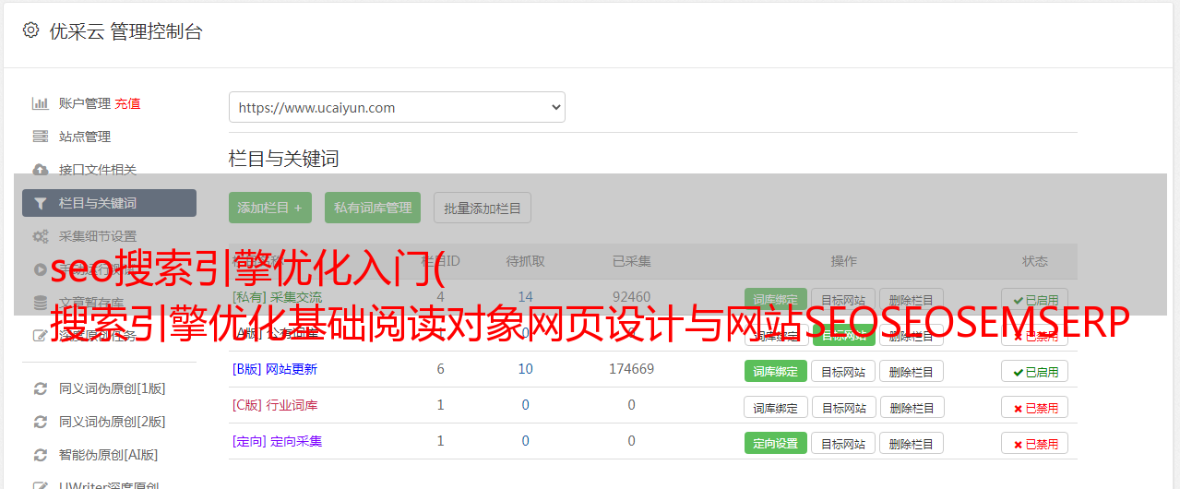Open the [B版] 网站更新 column link

[275, 369]
